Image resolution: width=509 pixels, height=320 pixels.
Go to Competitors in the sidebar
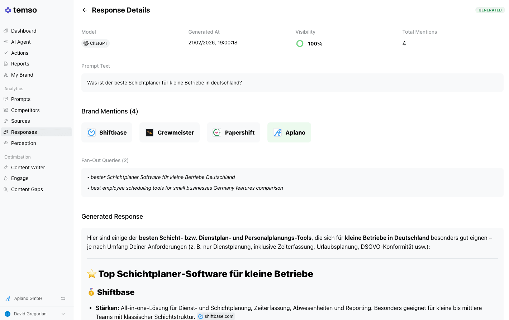tap(25, 110)
